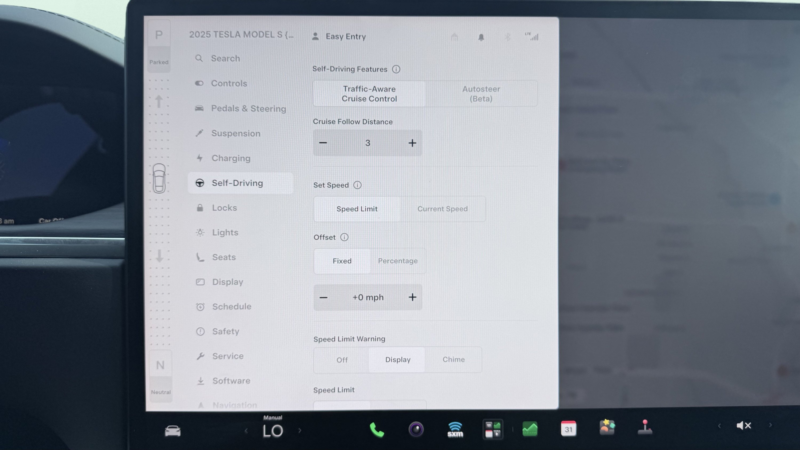Tap the car controls icon in dock

(173, 431)
